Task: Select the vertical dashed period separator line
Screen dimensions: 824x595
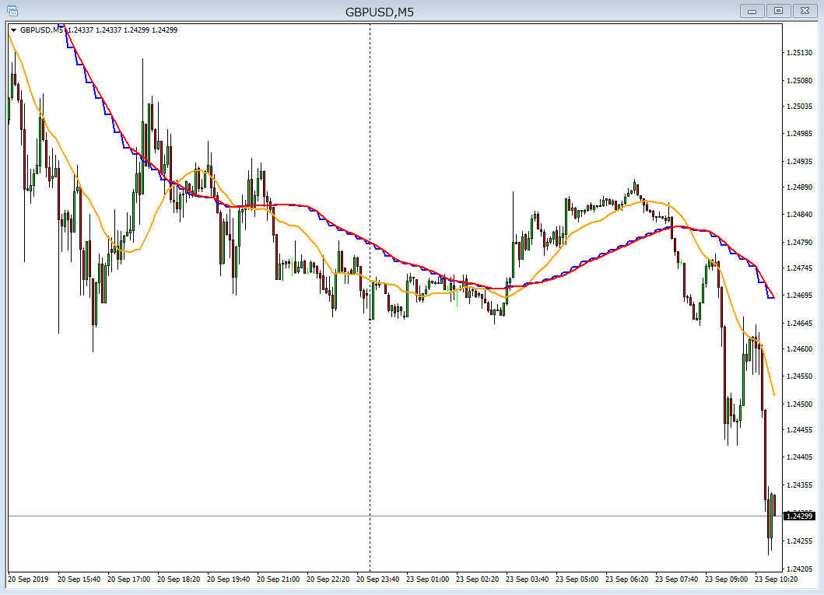Action: pos(370,298)
